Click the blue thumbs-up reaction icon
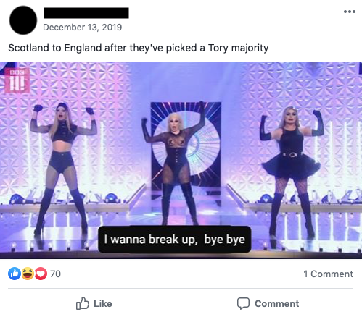The image size is (362, 317). tap(15, 274)
